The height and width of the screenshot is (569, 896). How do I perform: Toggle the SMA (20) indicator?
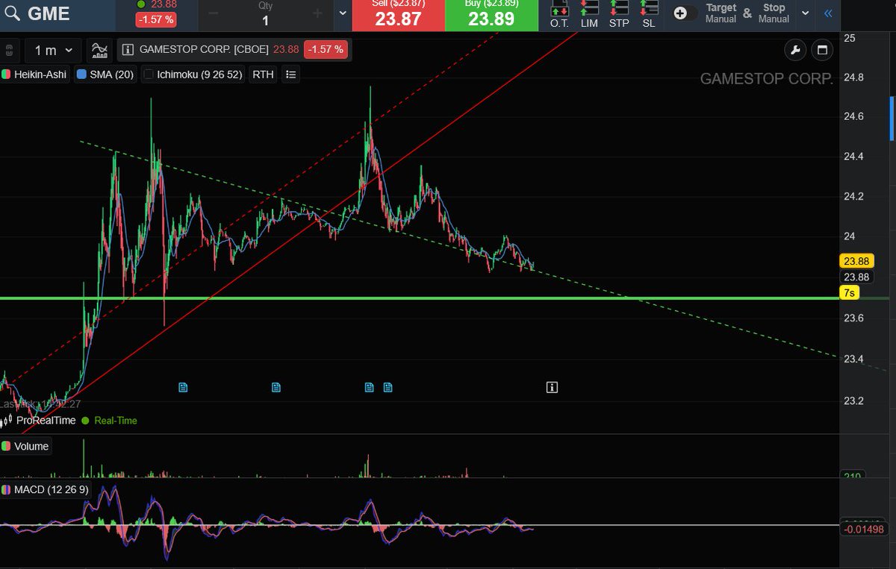[105, 75]
